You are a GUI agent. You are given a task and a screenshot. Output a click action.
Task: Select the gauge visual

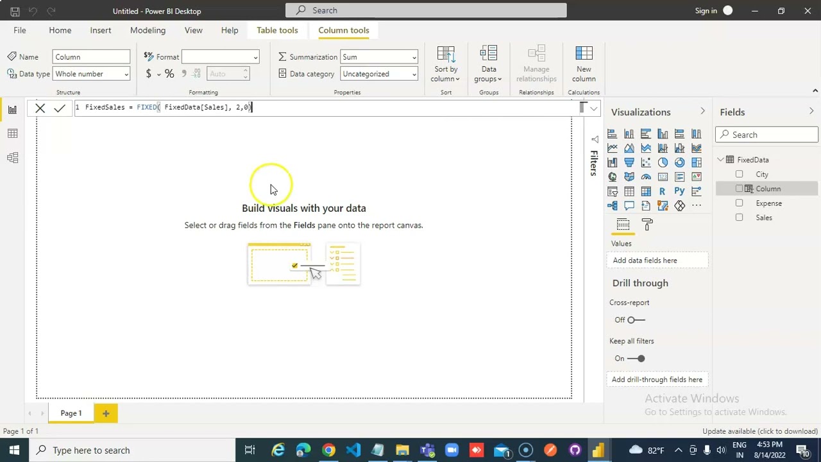click(x=646, y=177)
